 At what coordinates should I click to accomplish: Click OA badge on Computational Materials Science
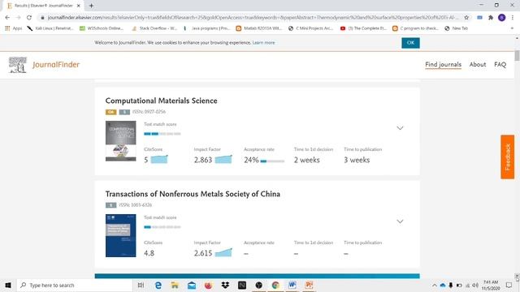[x=110, y=112]
